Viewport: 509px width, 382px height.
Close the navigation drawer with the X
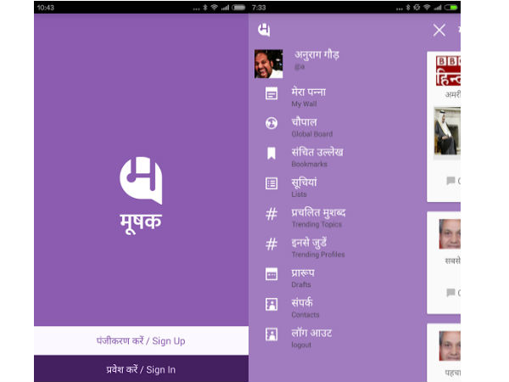click(439, 31)
